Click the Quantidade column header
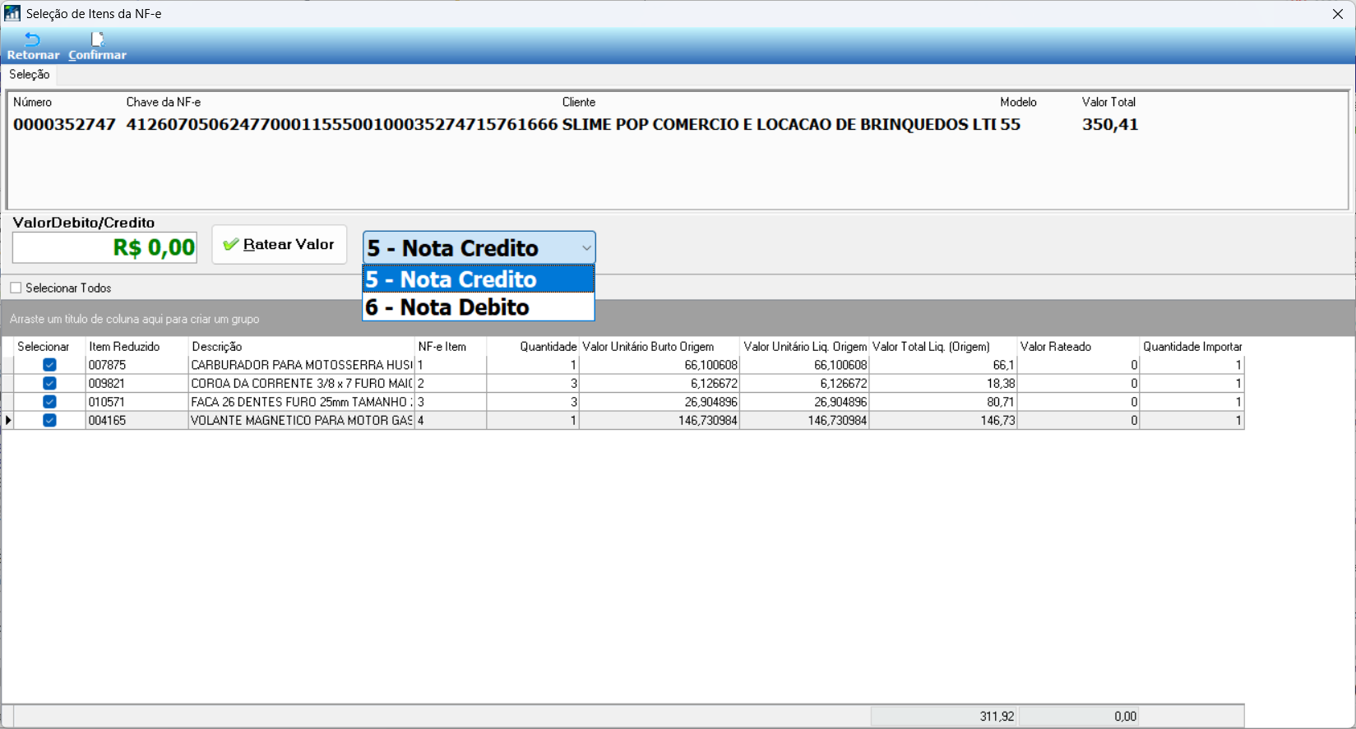Viewport: 1356px width, 729px height. [533, 347]
